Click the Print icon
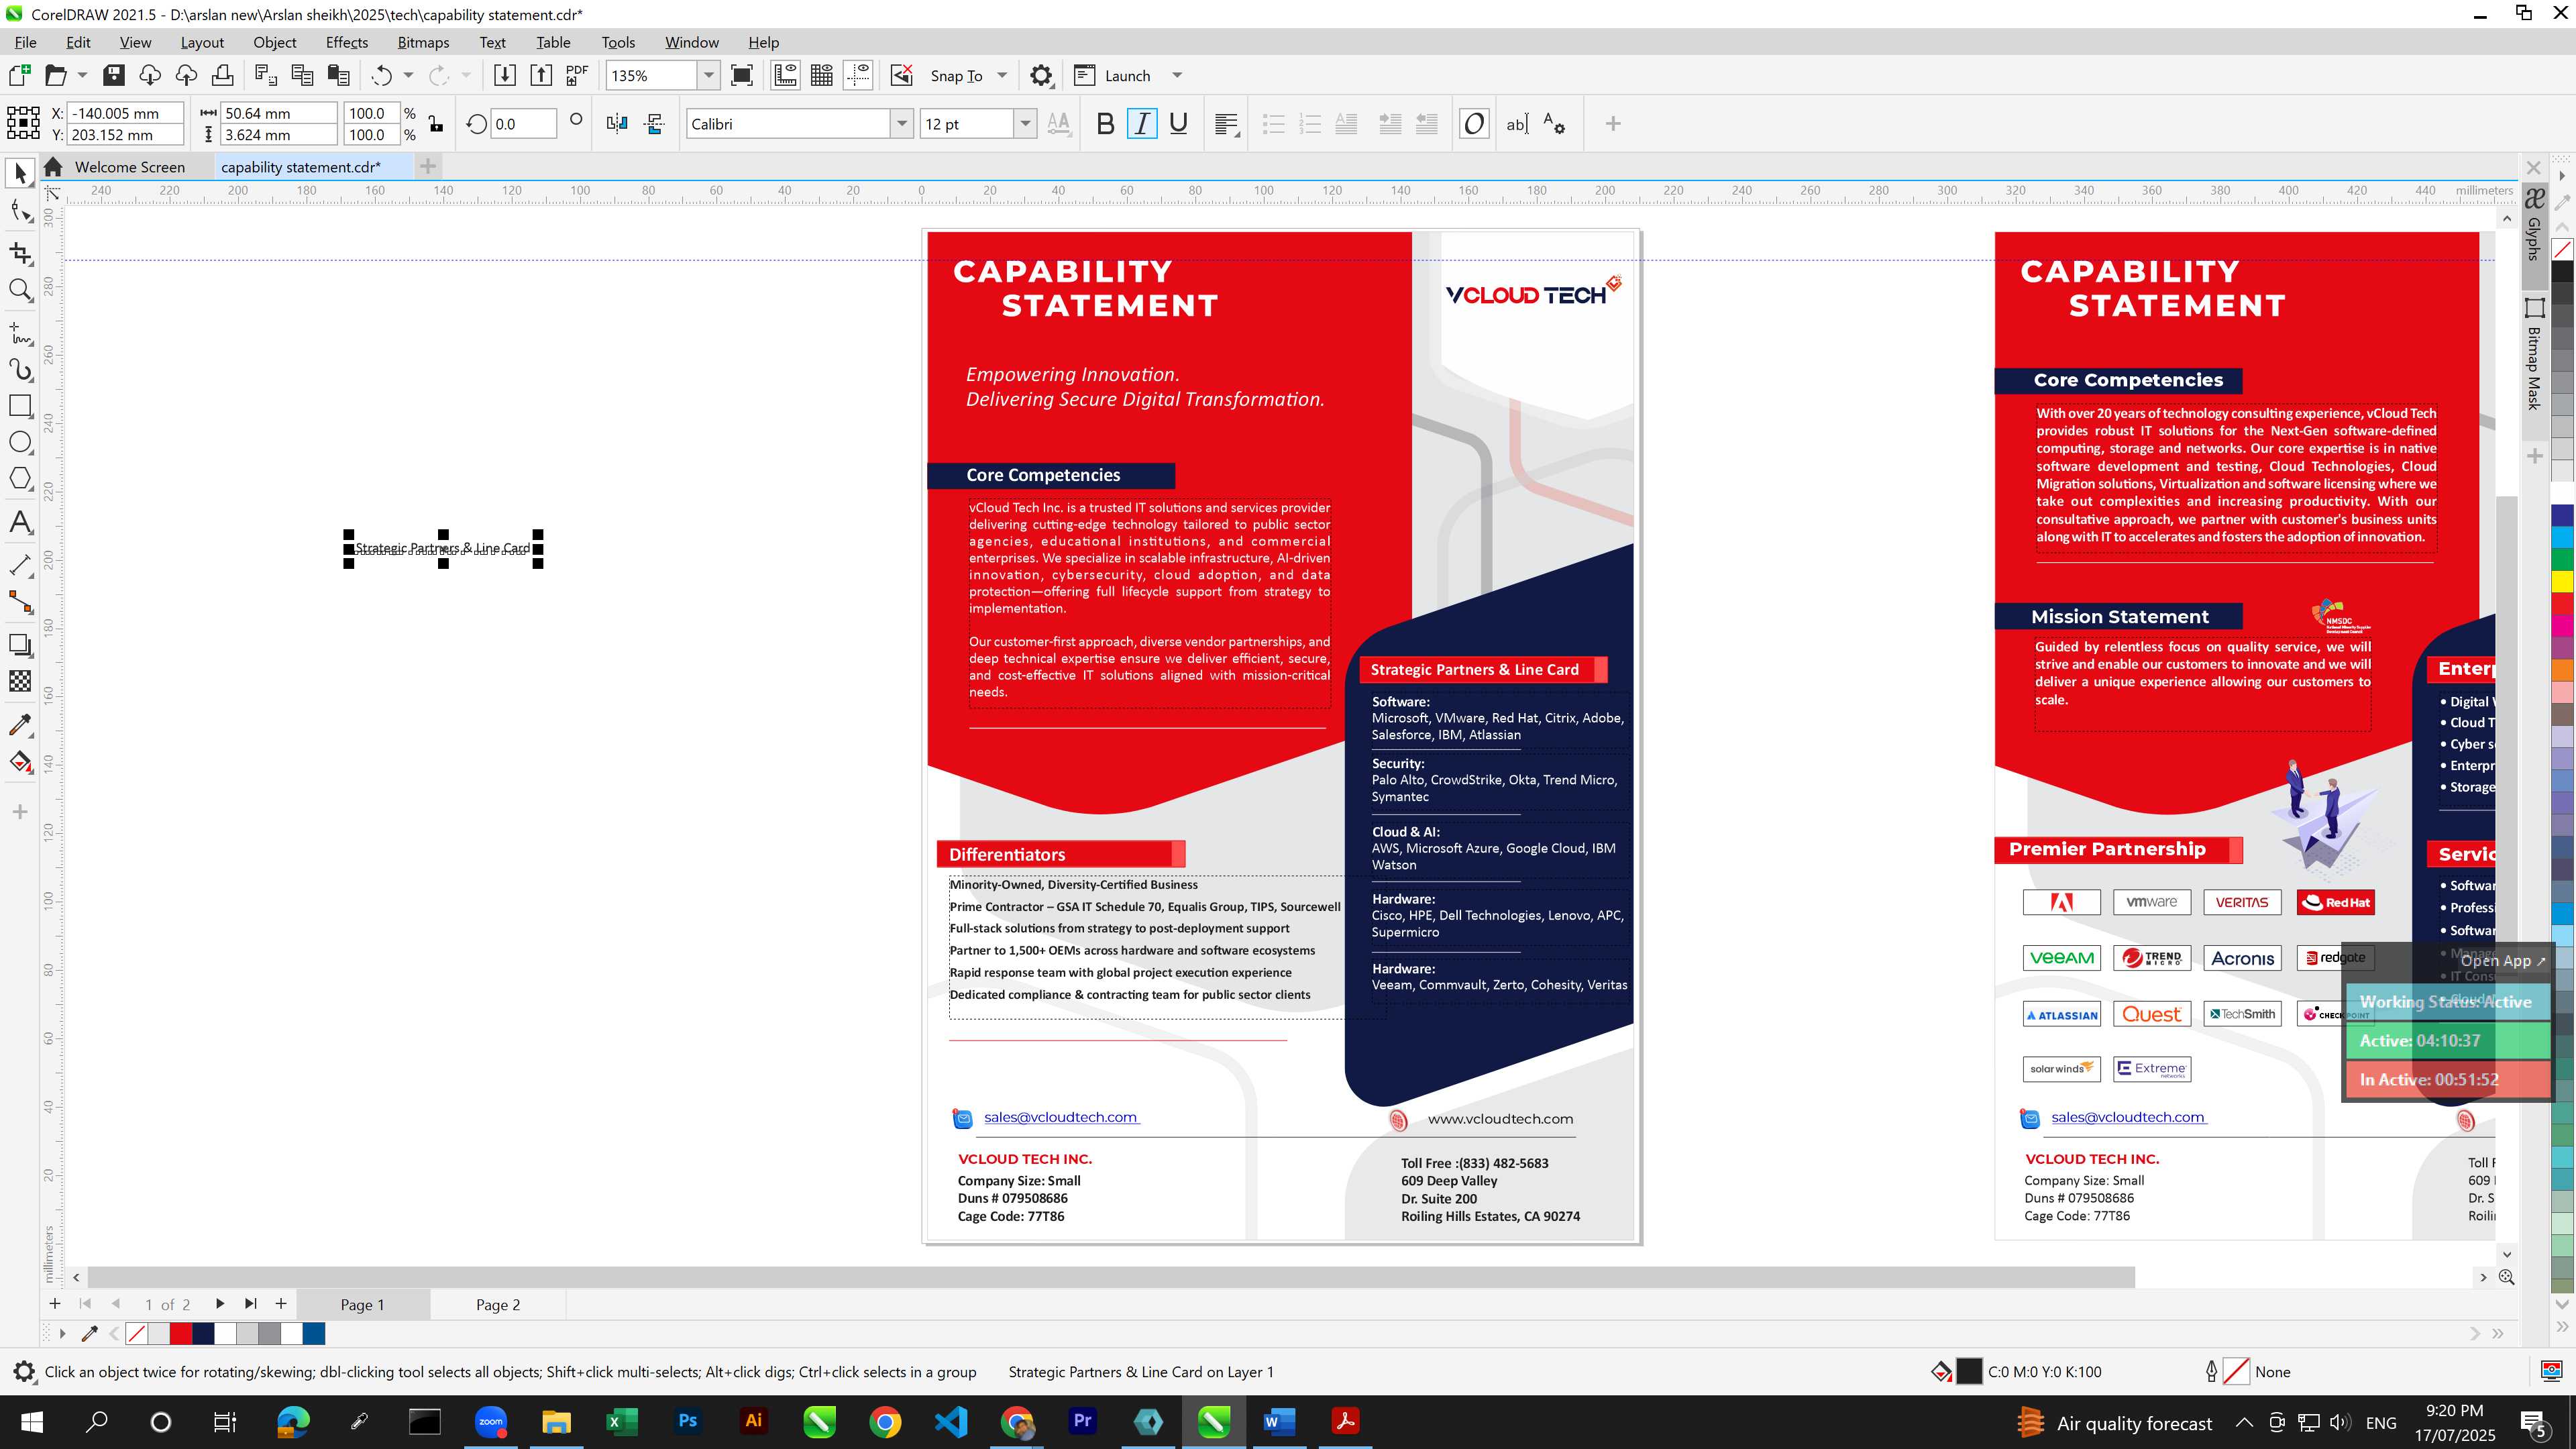The width and height of the screenshot is (2576, 1449). coord(222,75)
